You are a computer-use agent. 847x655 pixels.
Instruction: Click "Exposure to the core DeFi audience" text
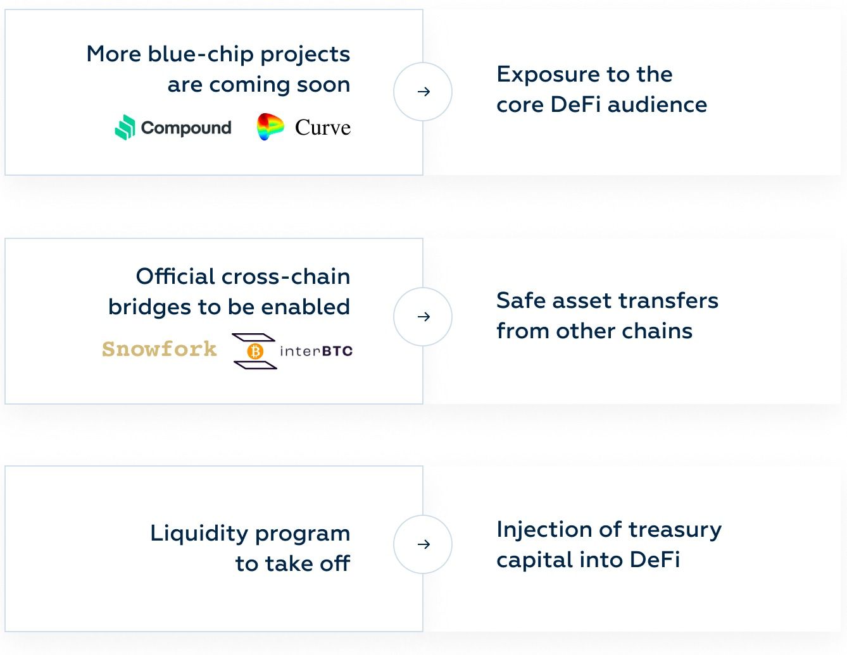click(601, 89)
